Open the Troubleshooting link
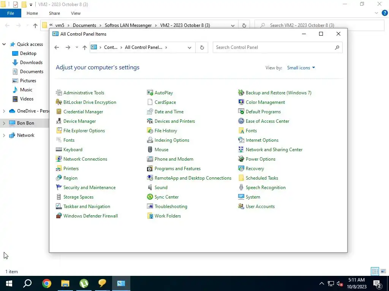The height and width of the screenshot is (291, 389). pyautogui.click(x=171, y=207)
